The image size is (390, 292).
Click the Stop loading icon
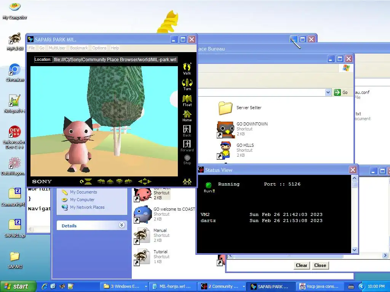click(x=187, y=160)
